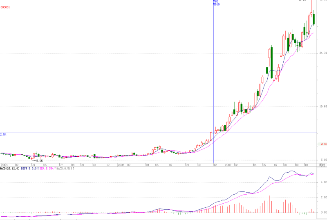Click the 19.69 price level on right axis
The width and height of the screenshot is (327, 220).
coord(323,107)
